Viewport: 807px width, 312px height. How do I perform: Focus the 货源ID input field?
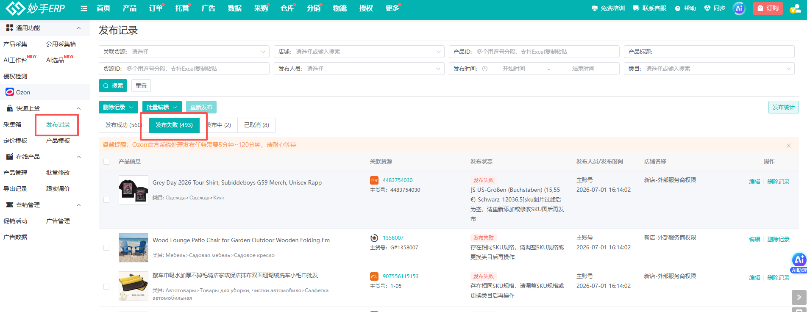tap(184, 69)
